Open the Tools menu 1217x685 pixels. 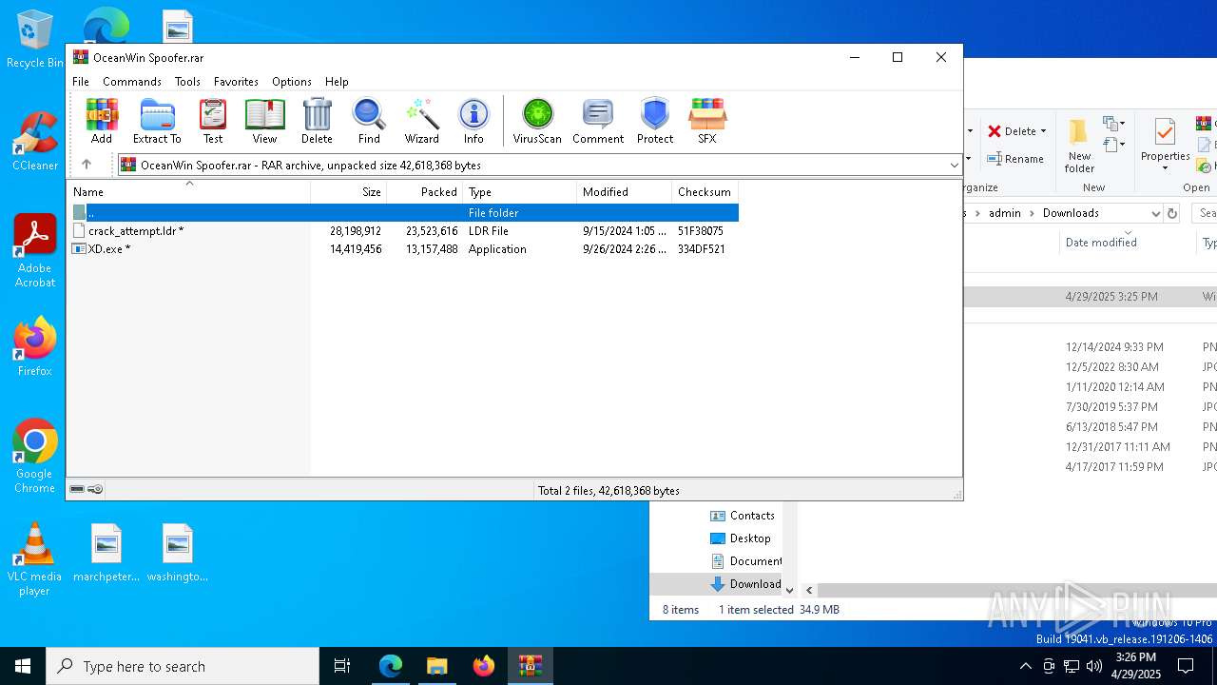coord(187,82)
